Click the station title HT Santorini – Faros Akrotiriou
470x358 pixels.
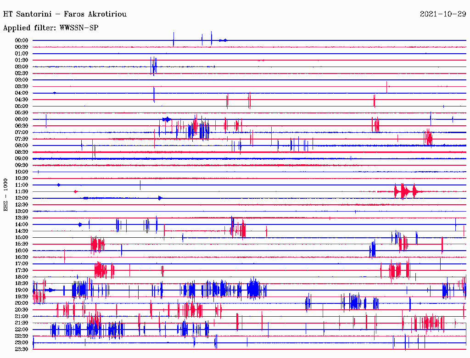pos(65,14)
